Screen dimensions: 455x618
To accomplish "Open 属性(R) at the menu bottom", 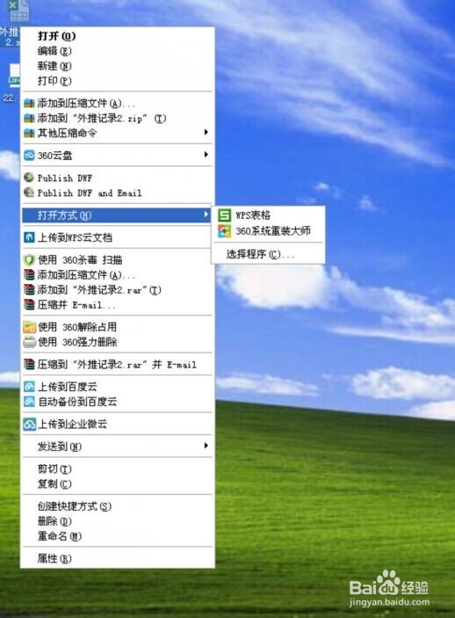I will coord(118,558).
